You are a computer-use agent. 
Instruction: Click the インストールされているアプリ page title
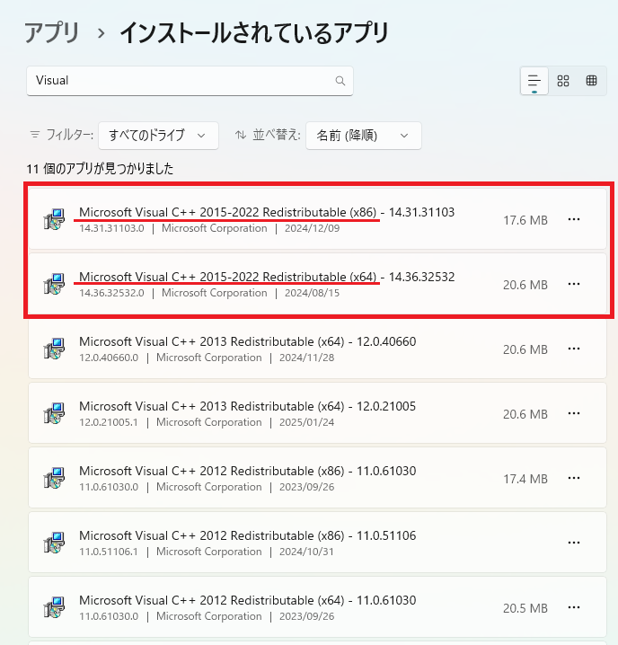(254, 33)
